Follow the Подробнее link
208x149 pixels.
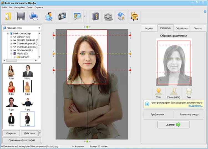click(196, 106)
